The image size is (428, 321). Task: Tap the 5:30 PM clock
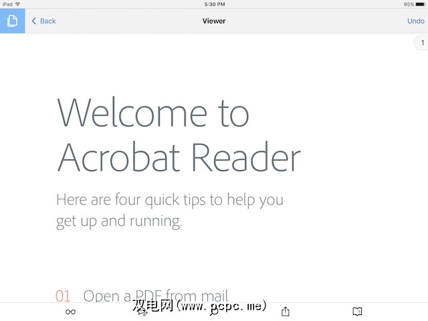[x=215, y=4]
